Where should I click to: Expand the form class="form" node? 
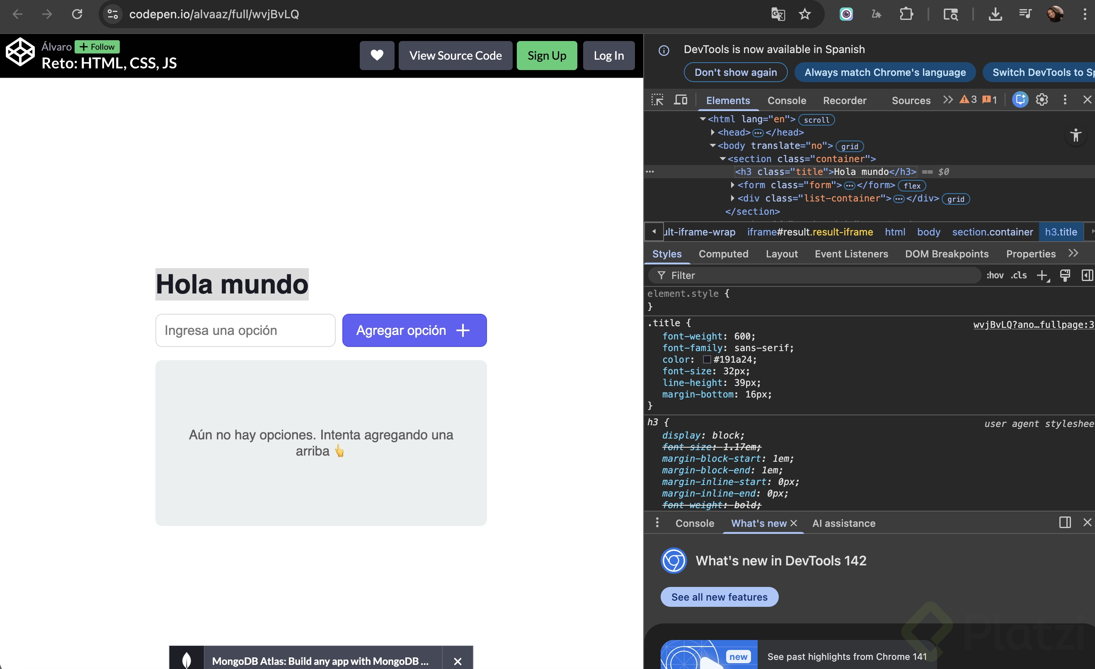(732, 185)
